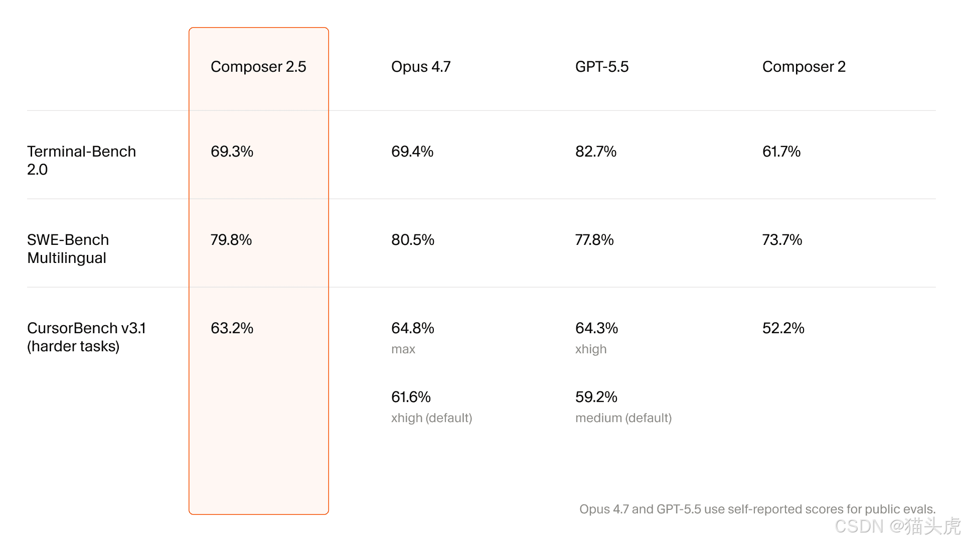Screen dimensions: 963x542
Task: Select the 80.5% SWE-Bench value
Action: click(x=413, y=240)
